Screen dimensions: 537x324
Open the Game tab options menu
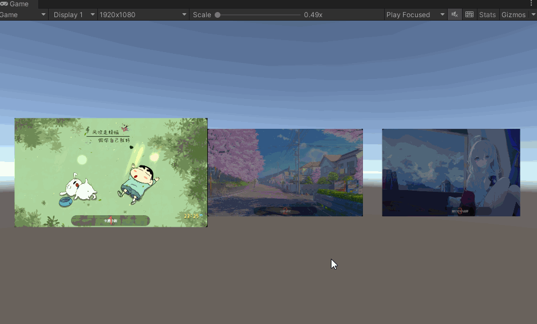[x=531, y=4]
